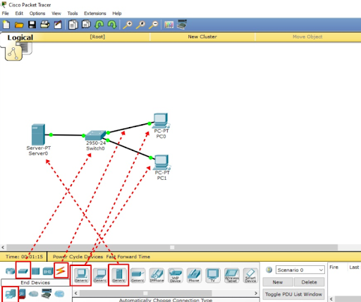This screenshot has height=302, width=361.
Task: Open the Extensions menu
Action: 95,13
